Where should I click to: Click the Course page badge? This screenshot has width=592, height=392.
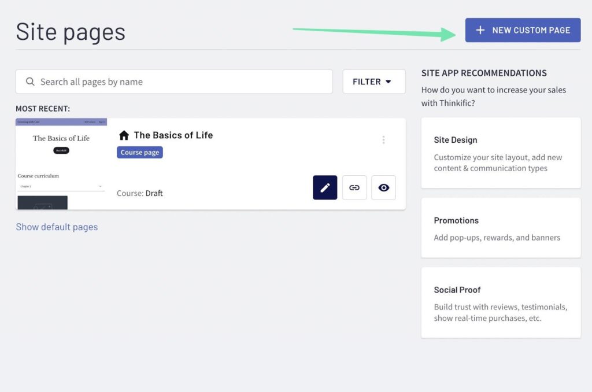pos(140,153)
